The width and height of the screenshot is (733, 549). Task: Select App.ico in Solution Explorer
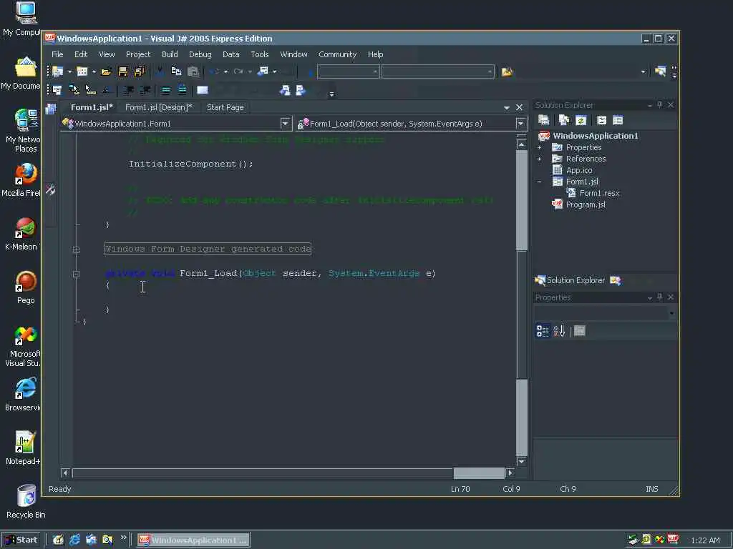point(579,170)
